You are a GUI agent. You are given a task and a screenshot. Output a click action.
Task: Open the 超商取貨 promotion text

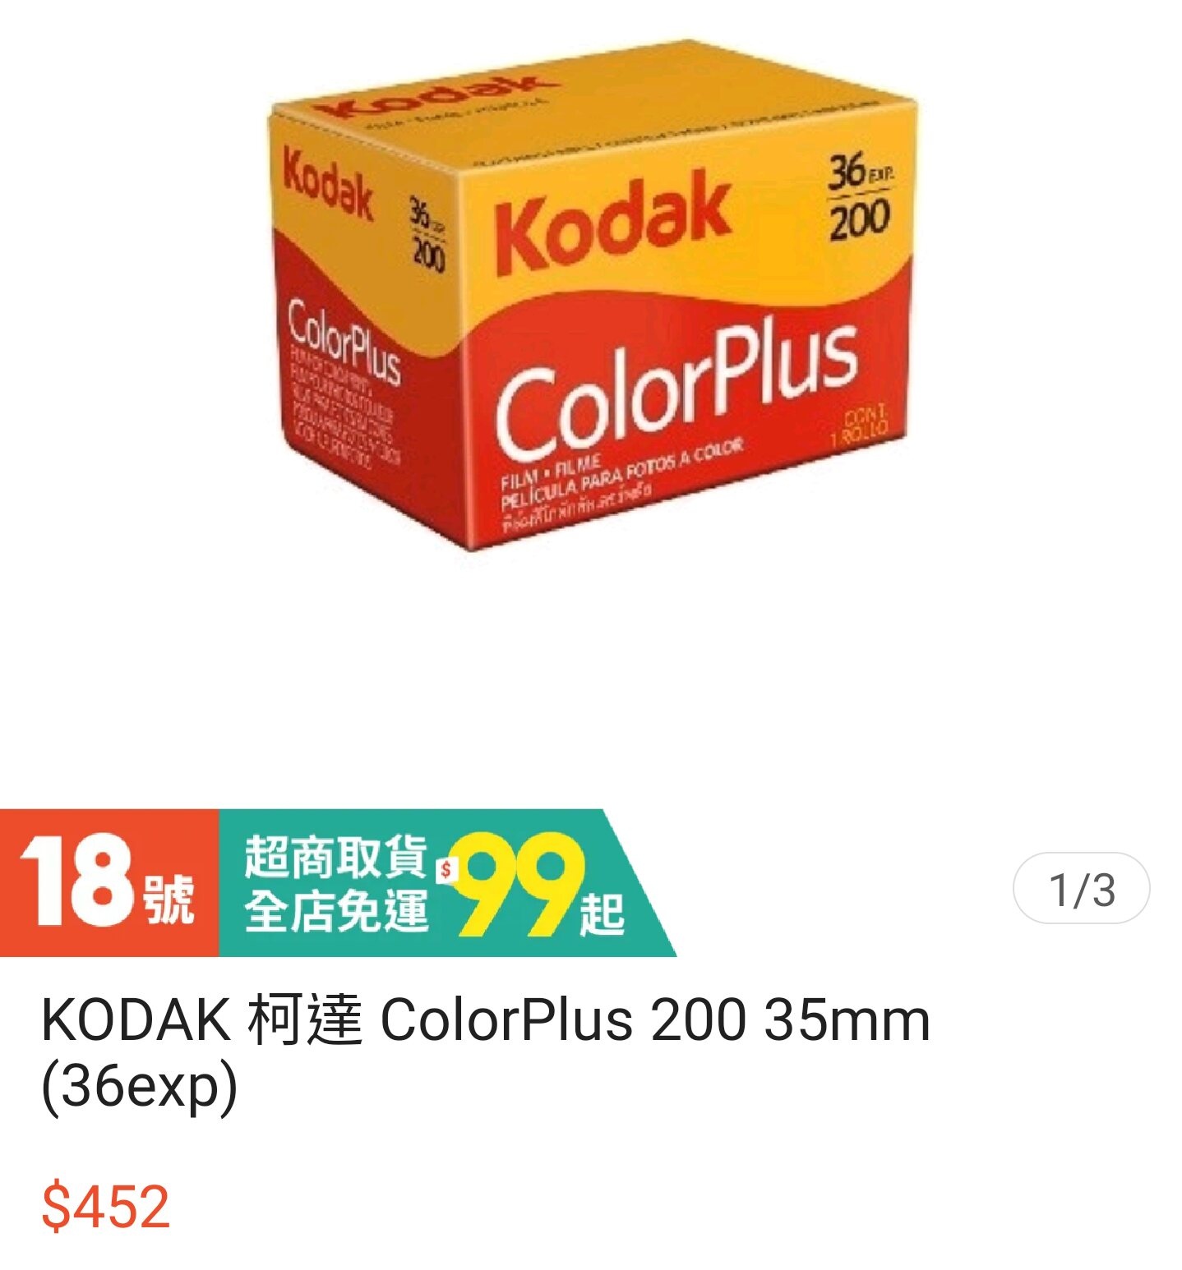click(335, 857)
